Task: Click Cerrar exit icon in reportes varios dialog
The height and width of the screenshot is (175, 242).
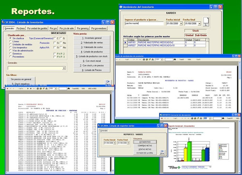Action: coord(162,152)
